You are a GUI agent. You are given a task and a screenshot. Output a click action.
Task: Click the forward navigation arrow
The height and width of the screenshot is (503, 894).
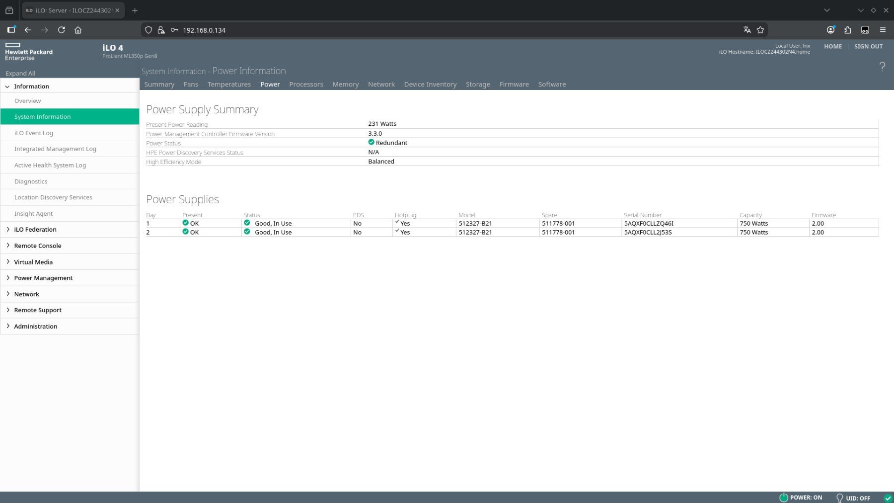pyautogui.click(x=45, y=30)
